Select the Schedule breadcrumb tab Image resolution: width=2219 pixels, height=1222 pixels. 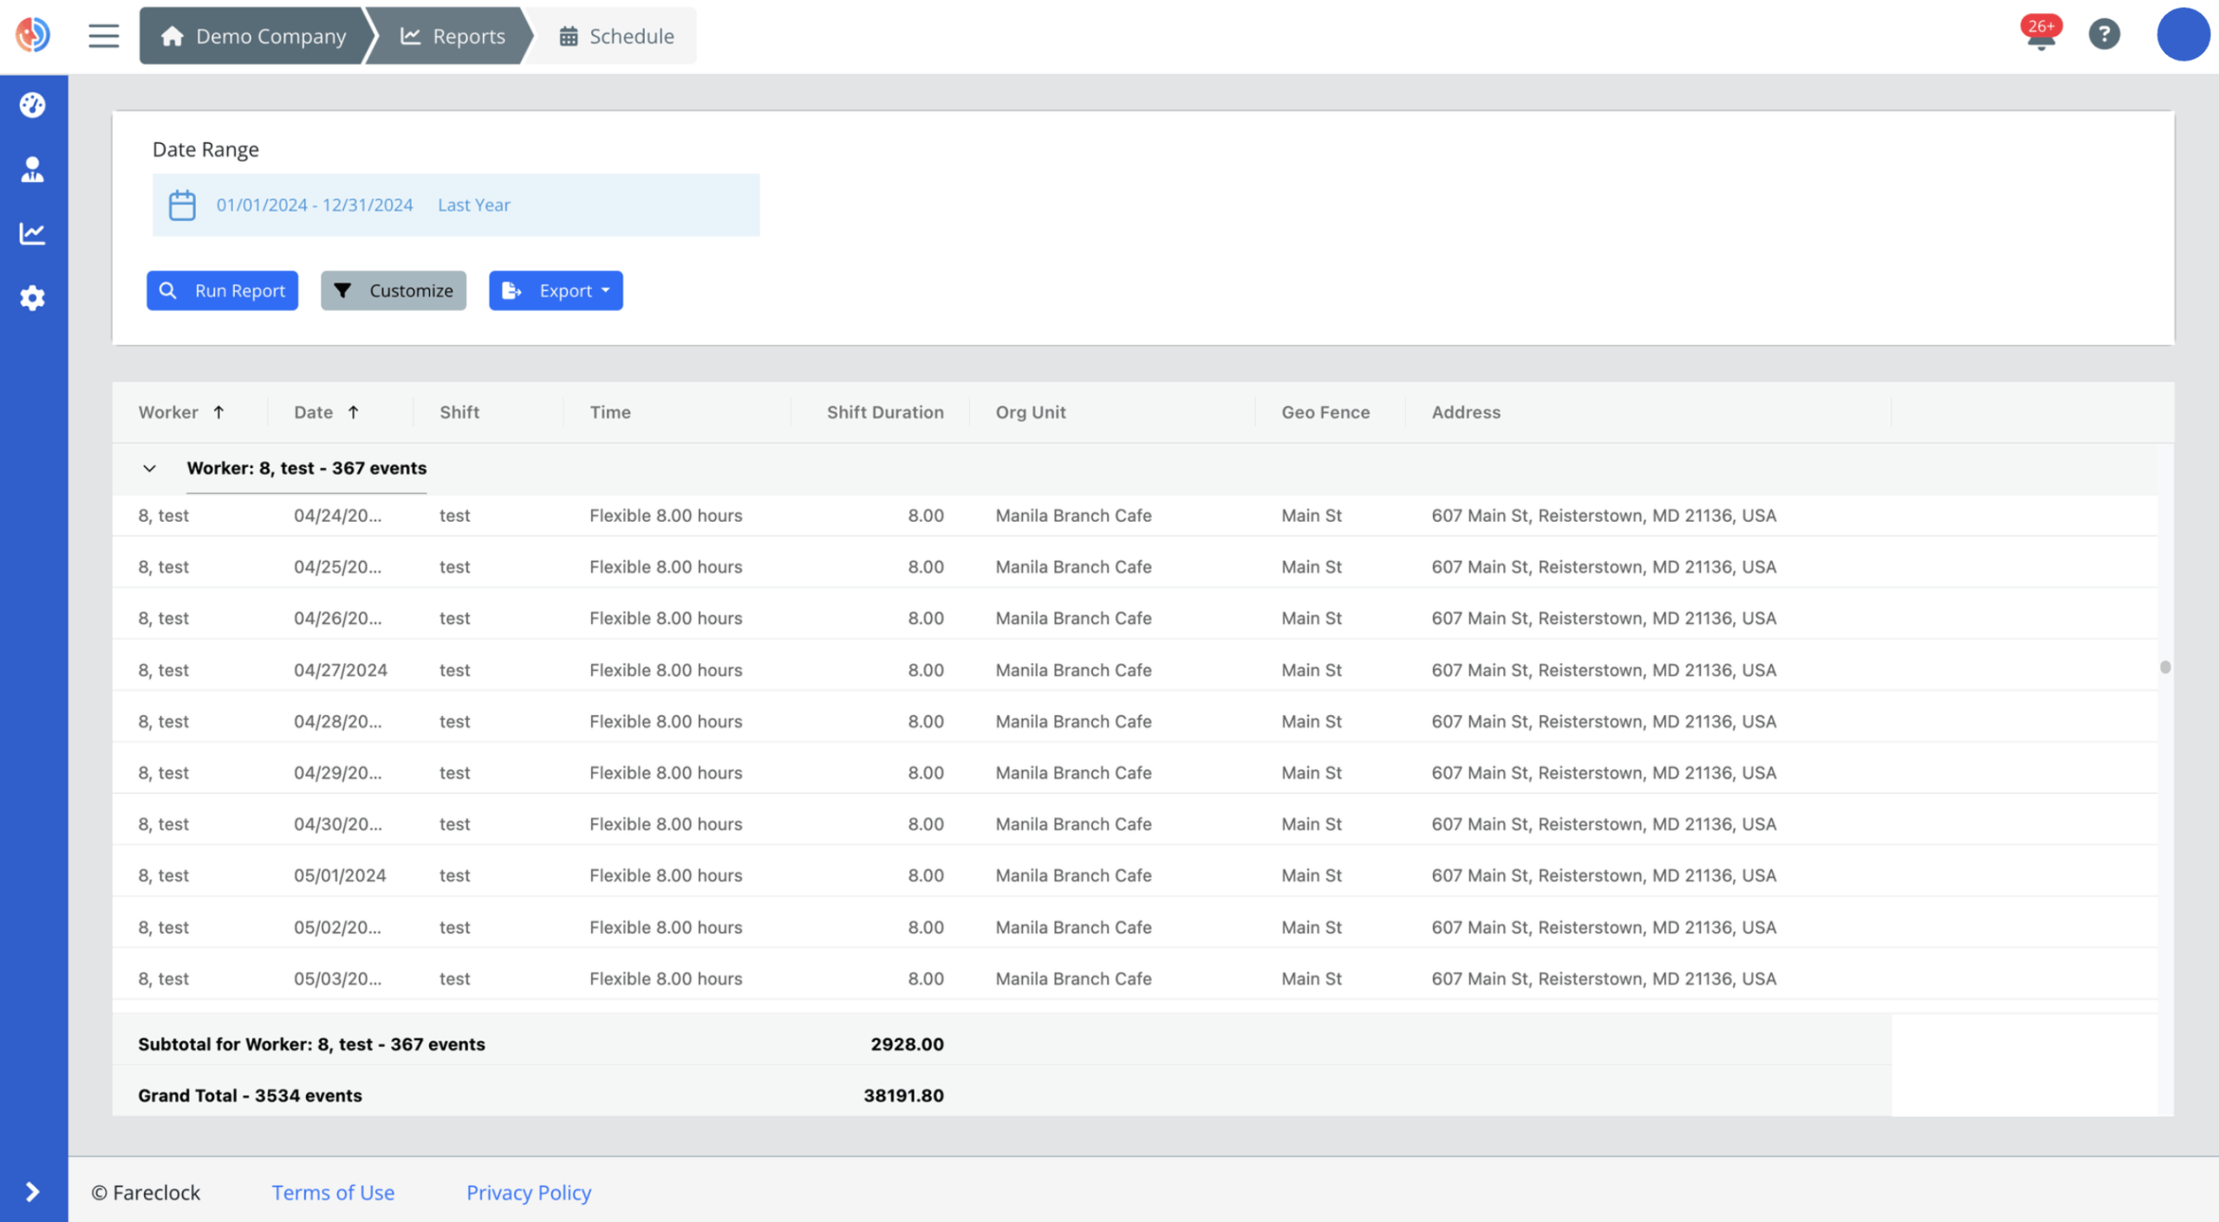617,36
